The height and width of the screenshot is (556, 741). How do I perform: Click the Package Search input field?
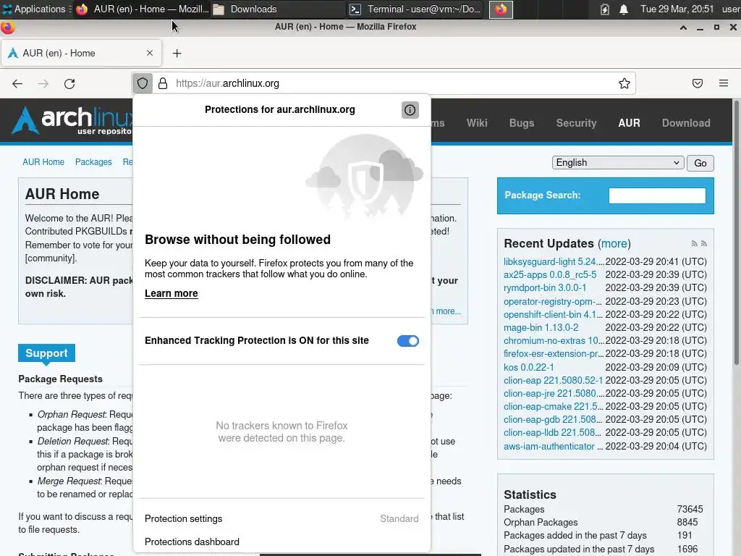[657, 195]
